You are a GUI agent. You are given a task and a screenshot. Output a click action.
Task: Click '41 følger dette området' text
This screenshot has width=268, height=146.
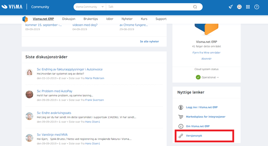207,46
